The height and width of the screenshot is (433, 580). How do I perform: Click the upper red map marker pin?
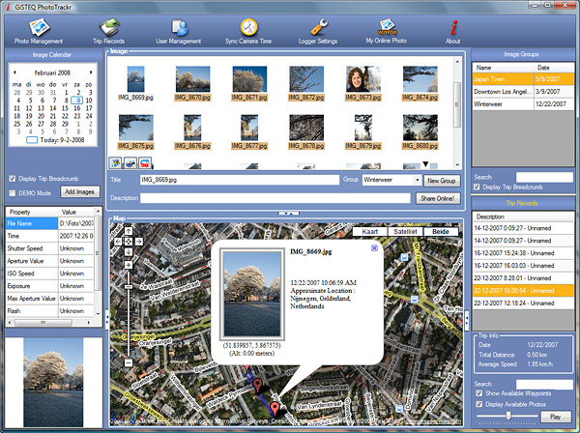point(258,385)
